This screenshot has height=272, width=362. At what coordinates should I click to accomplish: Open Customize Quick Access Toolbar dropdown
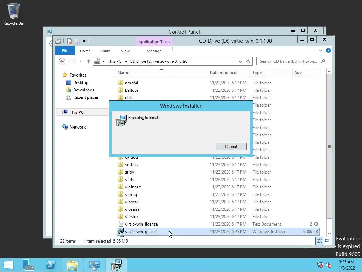click(x=84, y=41)
